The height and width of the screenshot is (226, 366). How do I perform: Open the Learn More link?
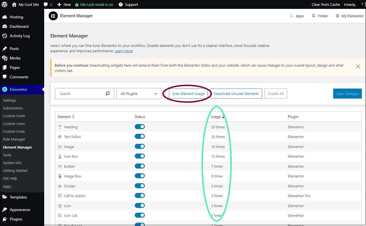(123, 51)
